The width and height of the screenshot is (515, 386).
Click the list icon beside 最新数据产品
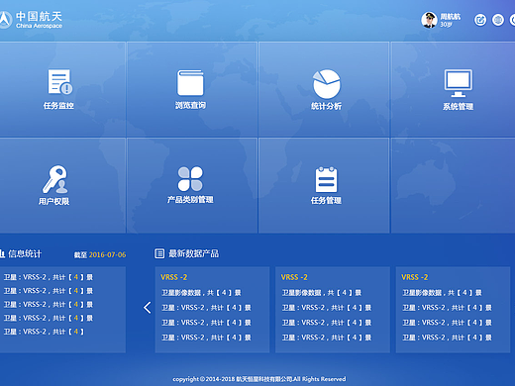(159, 253)
